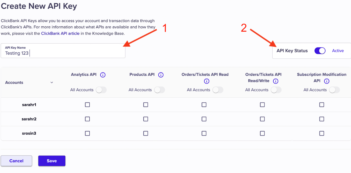The image size is (351, 173).
Task: Check Analytics API for sarahr1
Action: coord(88,105)
